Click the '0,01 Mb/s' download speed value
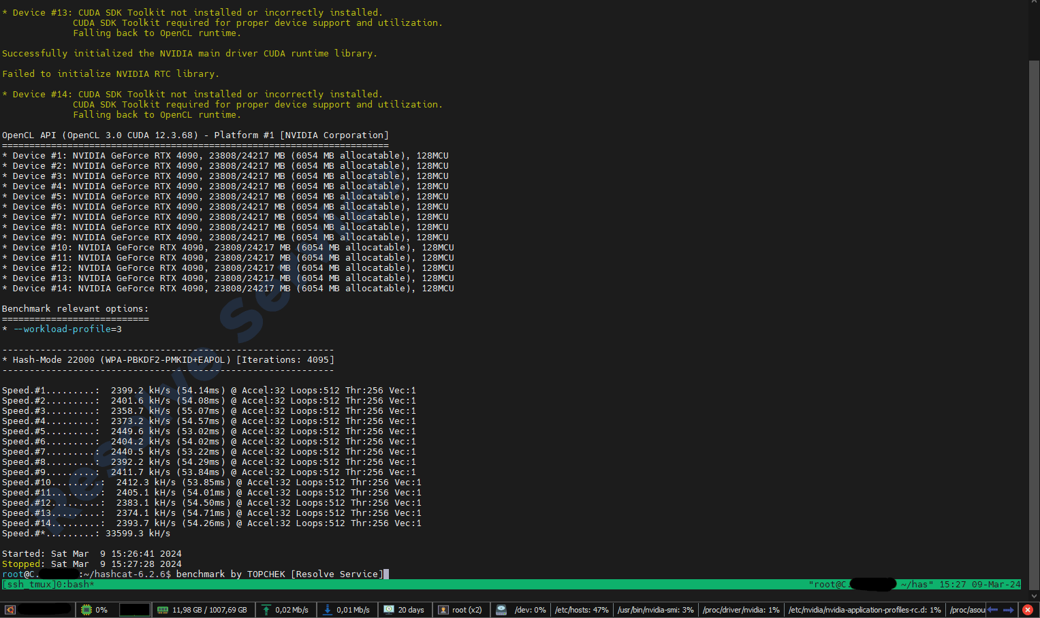 click(x=353, y=610)
